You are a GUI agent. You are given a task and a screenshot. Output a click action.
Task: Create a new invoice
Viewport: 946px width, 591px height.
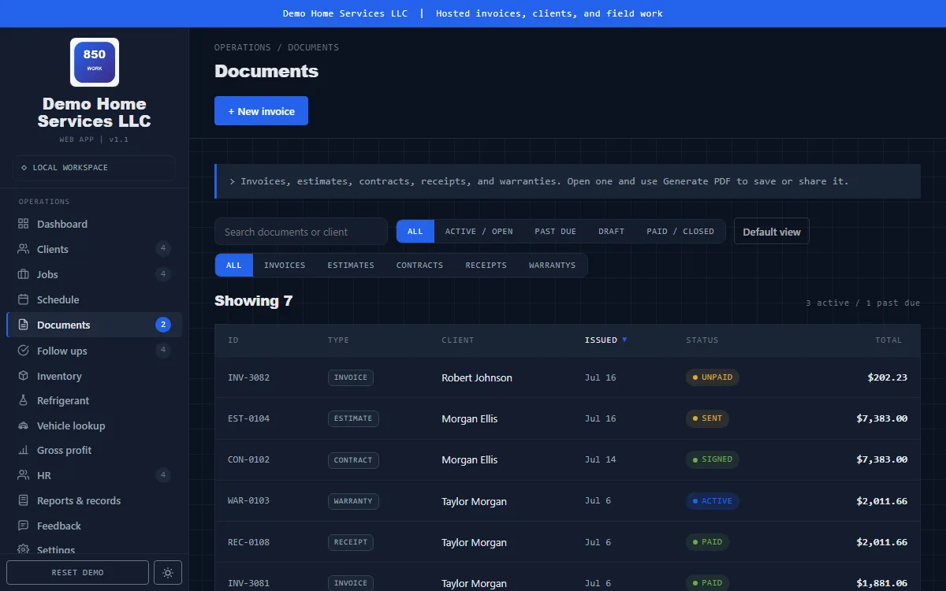point(261,111)
